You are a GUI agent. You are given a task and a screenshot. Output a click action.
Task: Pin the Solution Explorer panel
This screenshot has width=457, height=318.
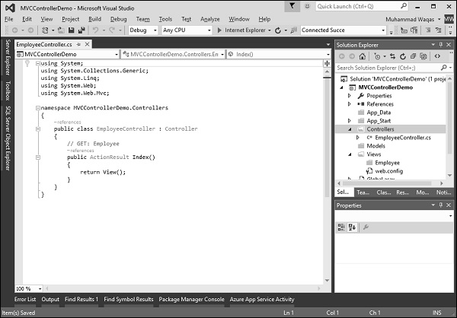coord(440,44)
